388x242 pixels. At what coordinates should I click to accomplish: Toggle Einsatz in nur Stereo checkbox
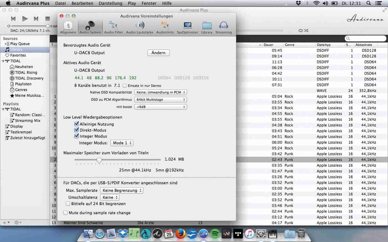tap(124, 86)
